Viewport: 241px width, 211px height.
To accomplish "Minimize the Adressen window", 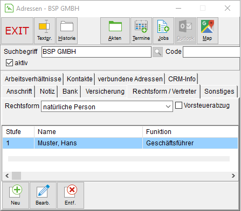I will [178, 8].
